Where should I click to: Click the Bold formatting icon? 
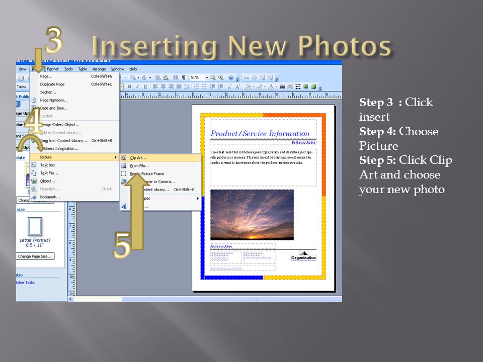pos(130,86)
